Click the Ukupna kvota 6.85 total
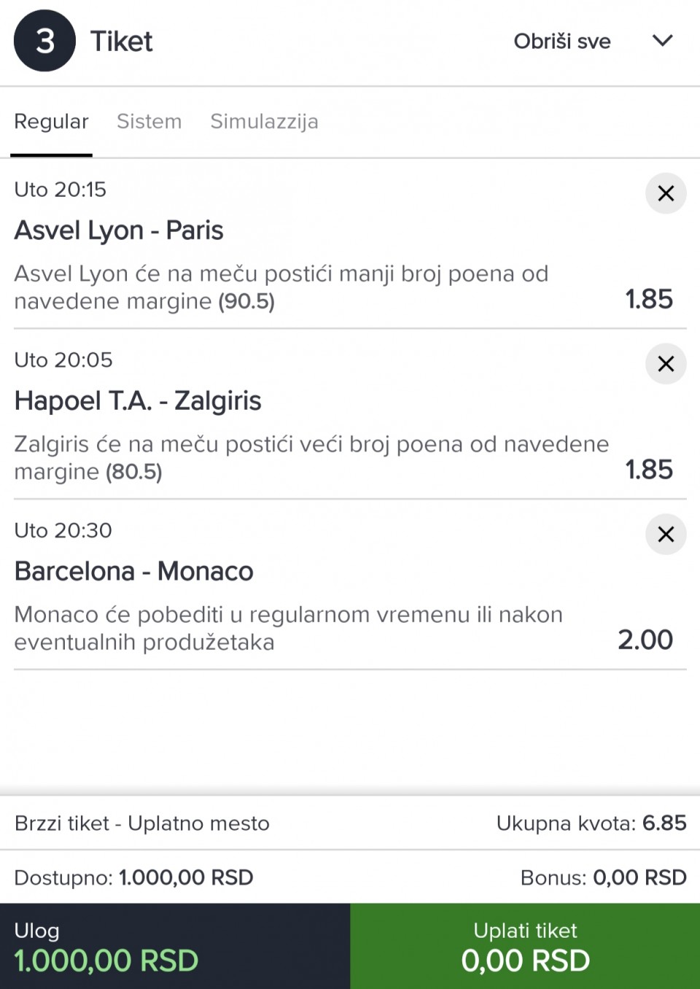 click(591, 823)
